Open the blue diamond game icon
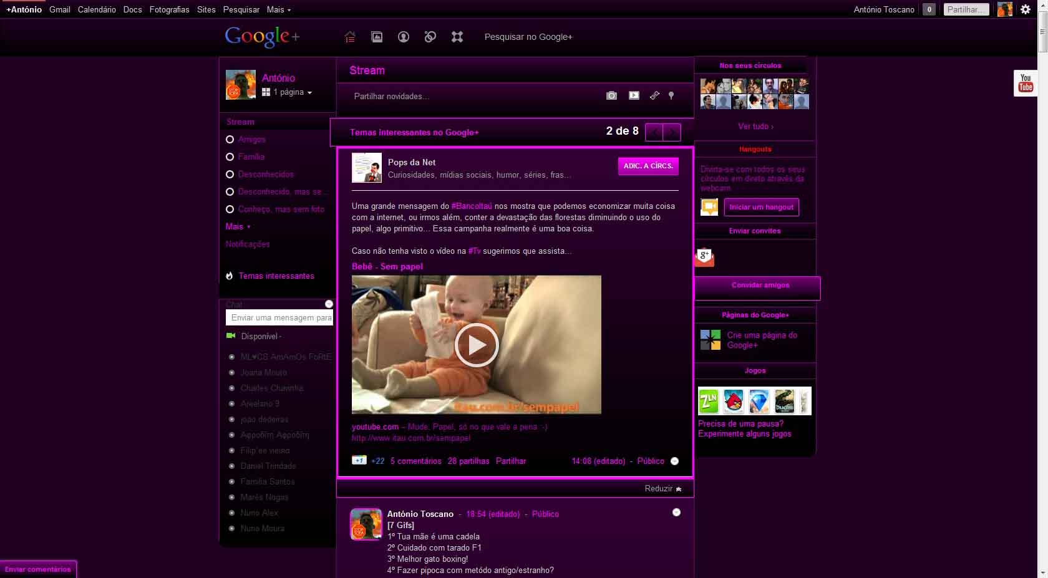1048x578 pixels. pos(759,402)
